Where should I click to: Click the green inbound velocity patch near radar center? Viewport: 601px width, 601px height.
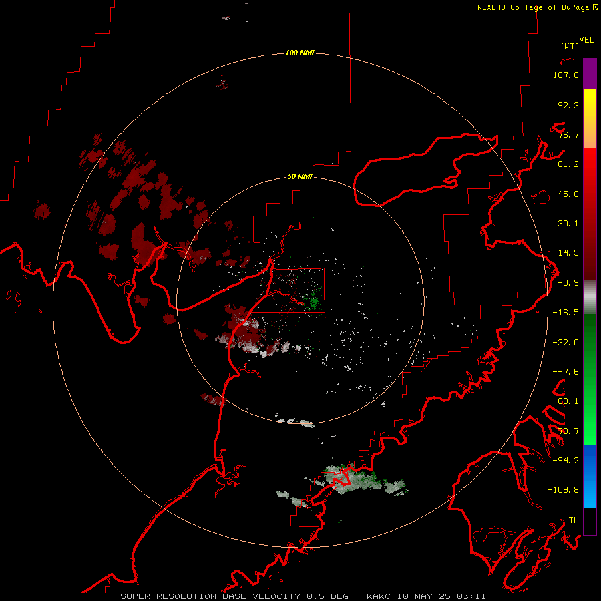pos(314,300)
